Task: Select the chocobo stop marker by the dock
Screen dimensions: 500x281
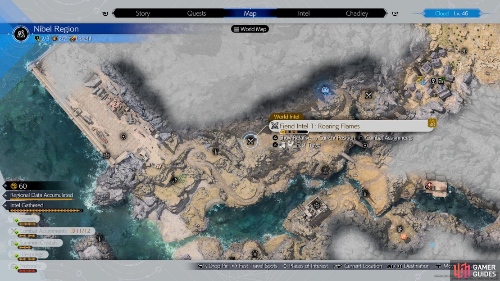Action: 106,156
